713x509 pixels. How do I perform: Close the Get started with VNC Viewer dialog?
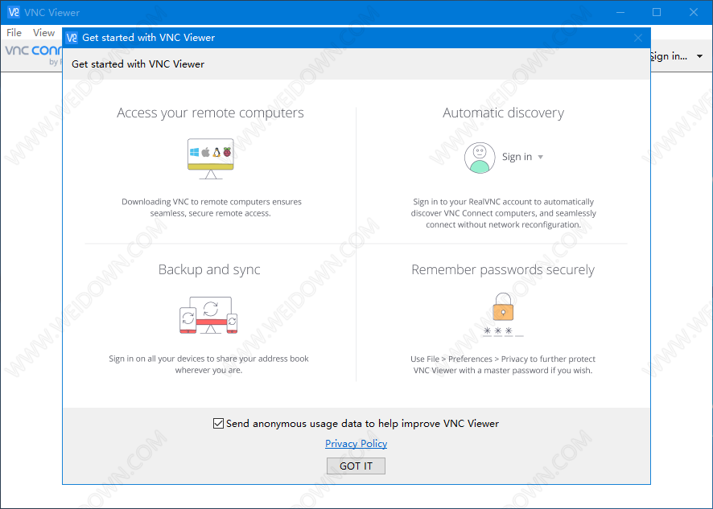pyautogui.click(x=638, y=37)
